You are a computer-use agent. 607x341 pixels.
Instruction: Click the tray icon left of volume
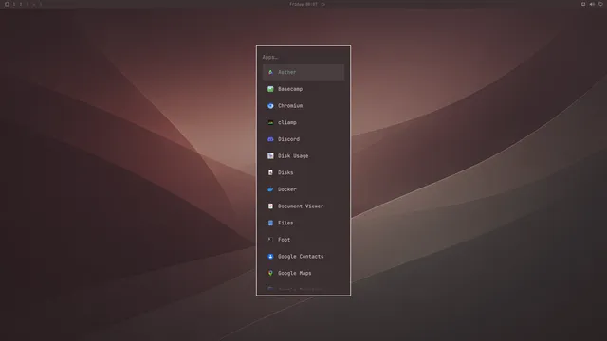[583, 4]
